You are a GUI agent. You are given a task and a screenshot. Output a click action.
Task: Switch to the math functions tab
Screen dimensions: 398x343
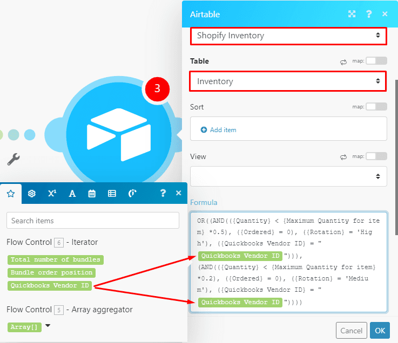52,194
